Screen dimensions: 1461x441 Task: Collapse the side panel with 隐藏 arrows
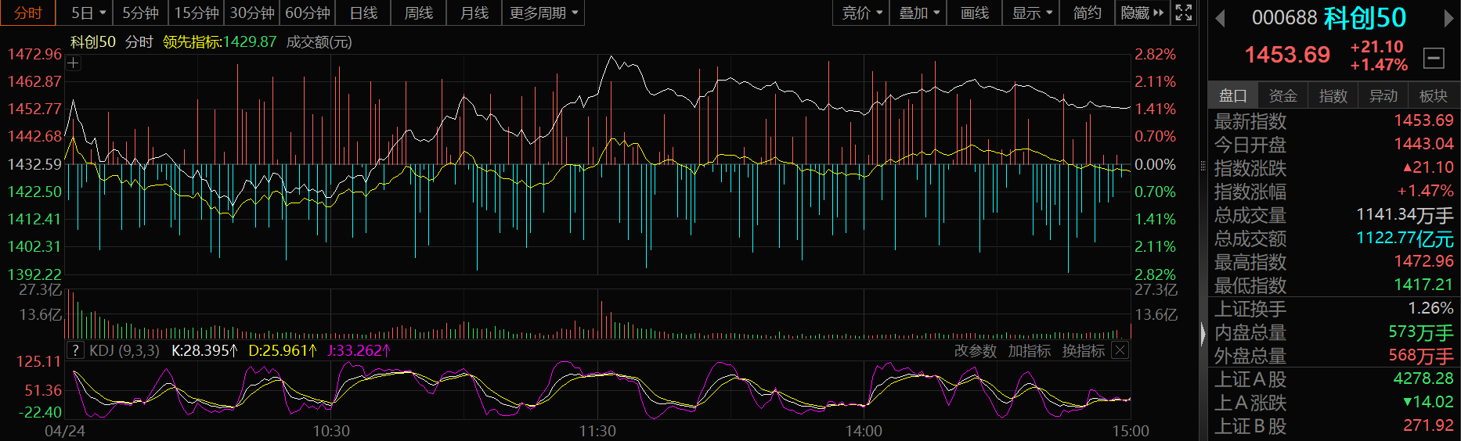(1142, 13)
